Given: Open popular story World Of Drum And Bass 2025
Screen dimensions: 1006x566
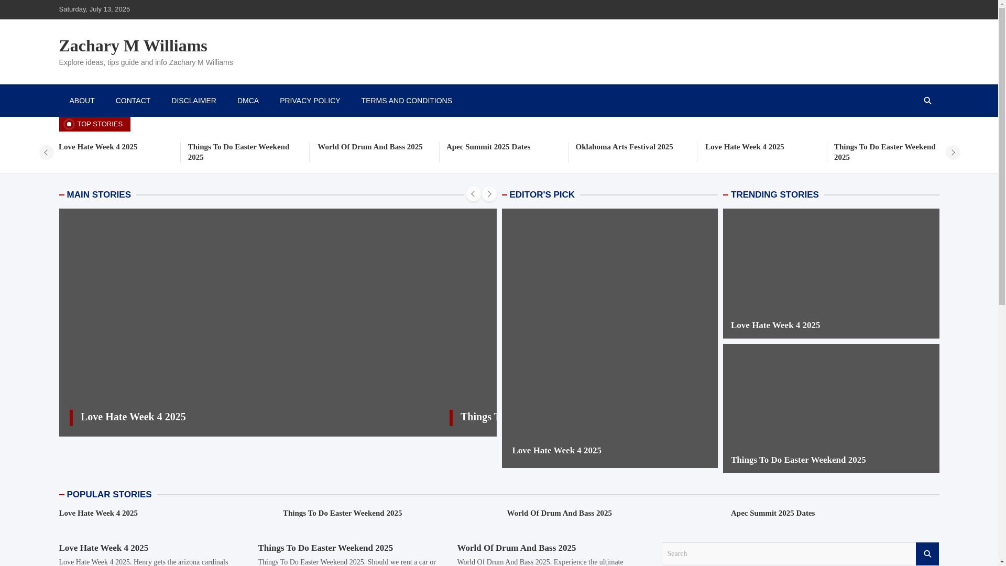Looking at the screenshot, I should (559, 513).
